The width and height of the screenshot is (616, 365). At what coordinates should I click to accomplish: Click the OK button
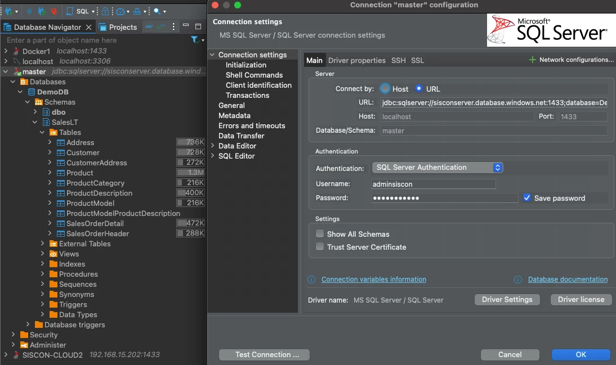[581, 355]
